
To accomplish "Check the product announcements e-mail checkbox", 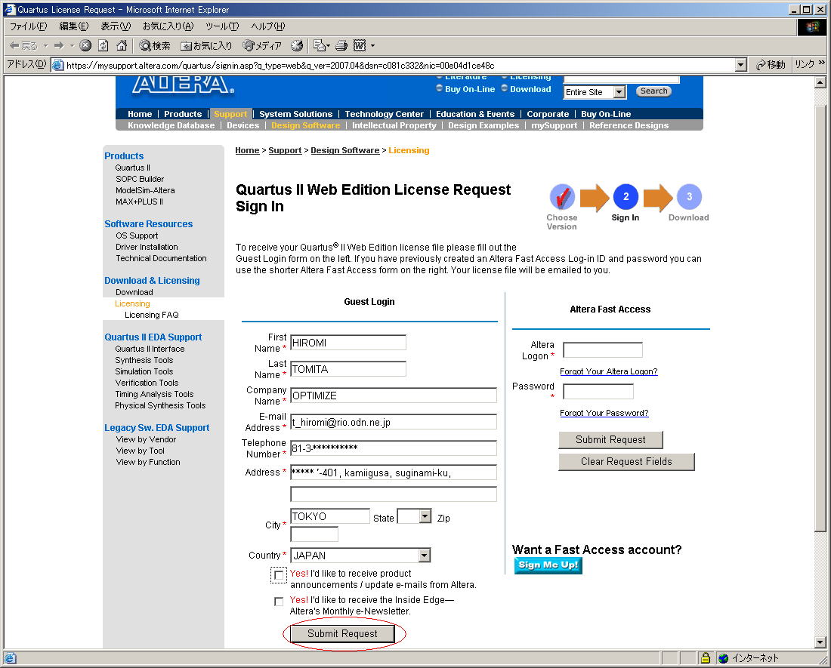I will [x=279, y=575].
